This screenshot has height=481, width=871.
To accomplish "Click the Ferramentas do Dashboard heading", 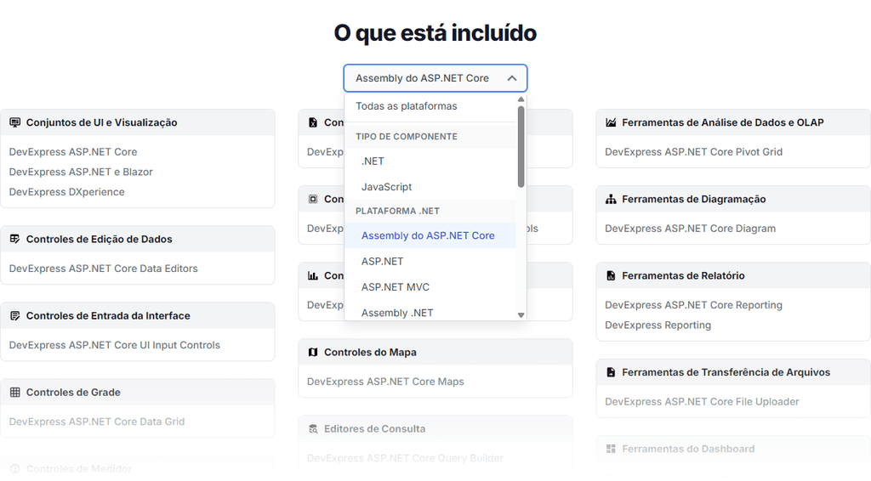I will pos(688,449).
